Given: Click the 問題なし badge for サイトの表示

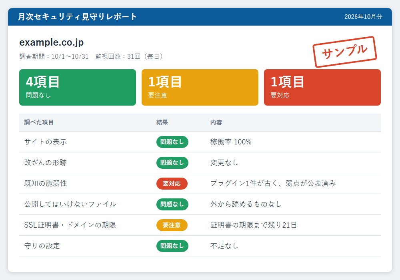Looking at the screenshot, I should tap(172, 142).
